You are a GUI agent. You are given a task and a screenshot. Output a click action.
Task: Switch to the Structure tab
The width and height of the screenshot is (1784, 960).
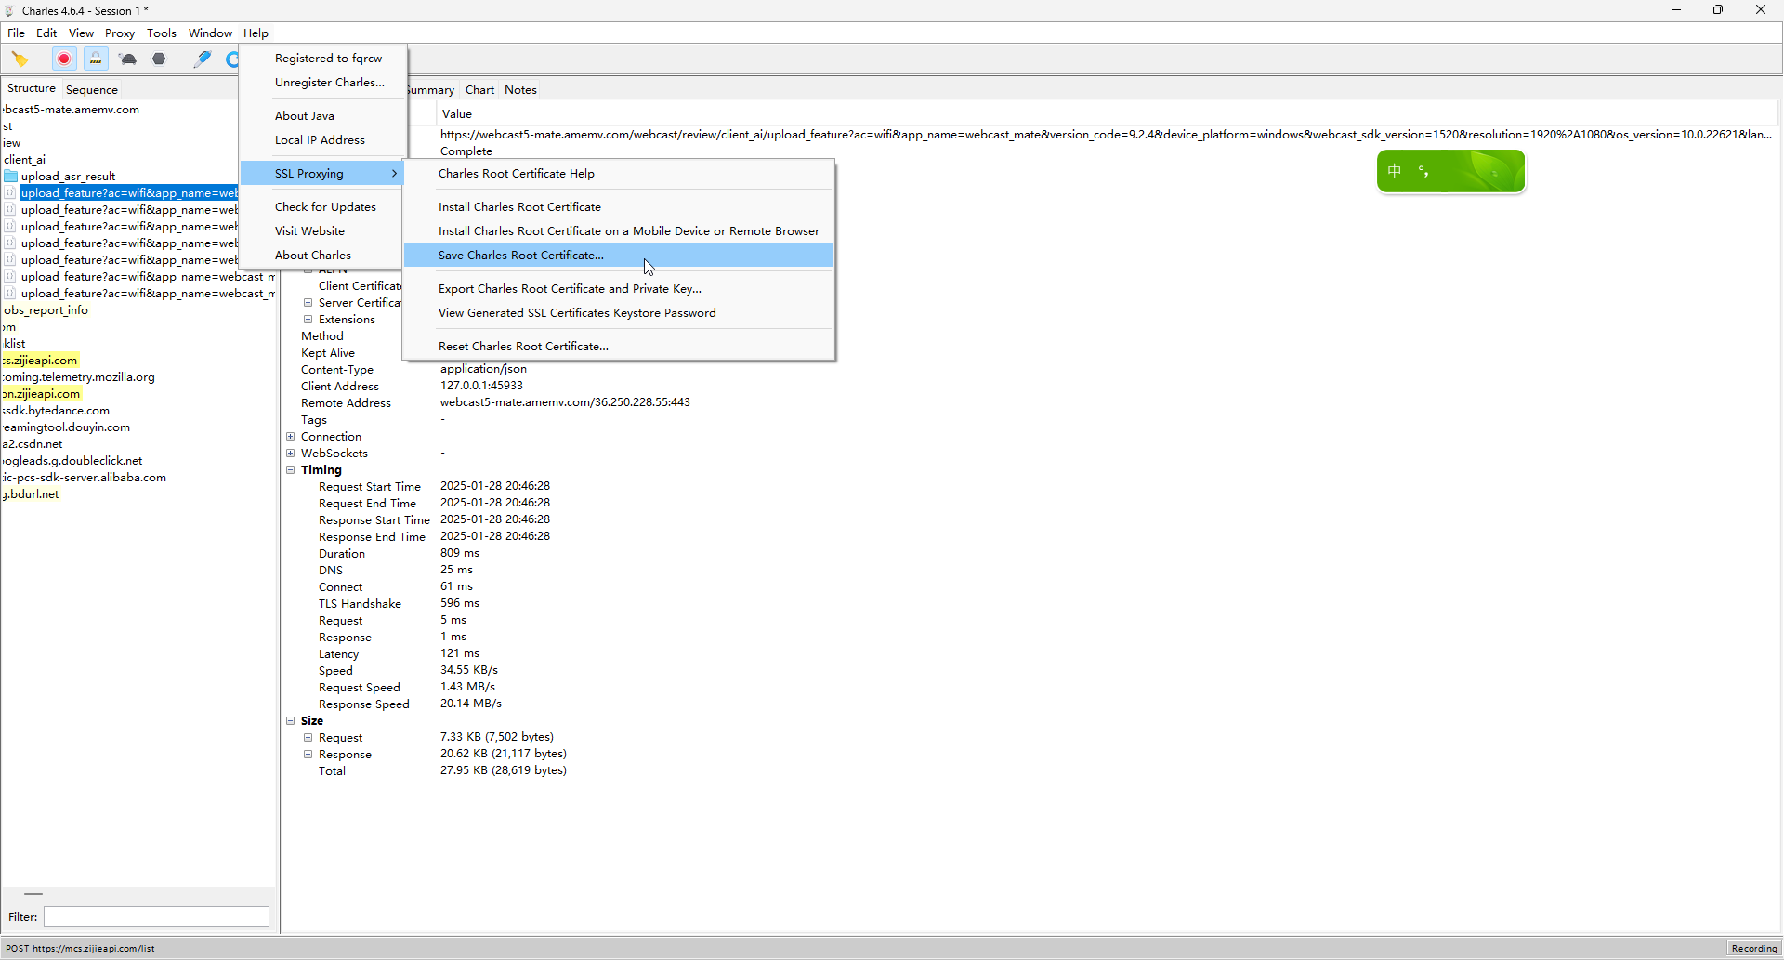(32, 88)
